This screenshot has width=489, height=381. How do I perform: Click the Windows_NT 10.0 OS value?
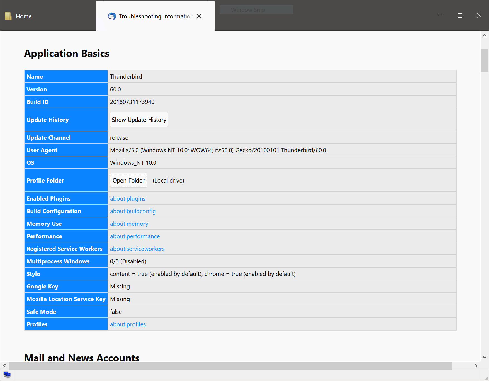(133, 163)
